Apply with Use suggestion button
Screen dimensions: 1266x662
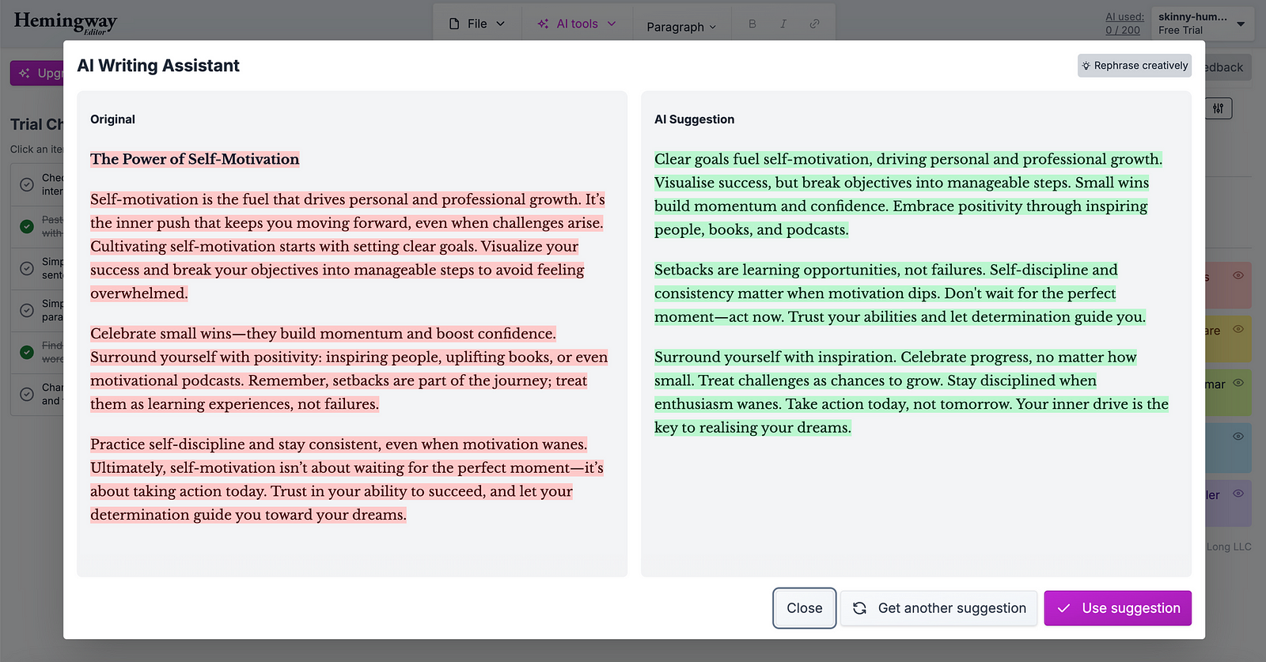point(1118,608)
